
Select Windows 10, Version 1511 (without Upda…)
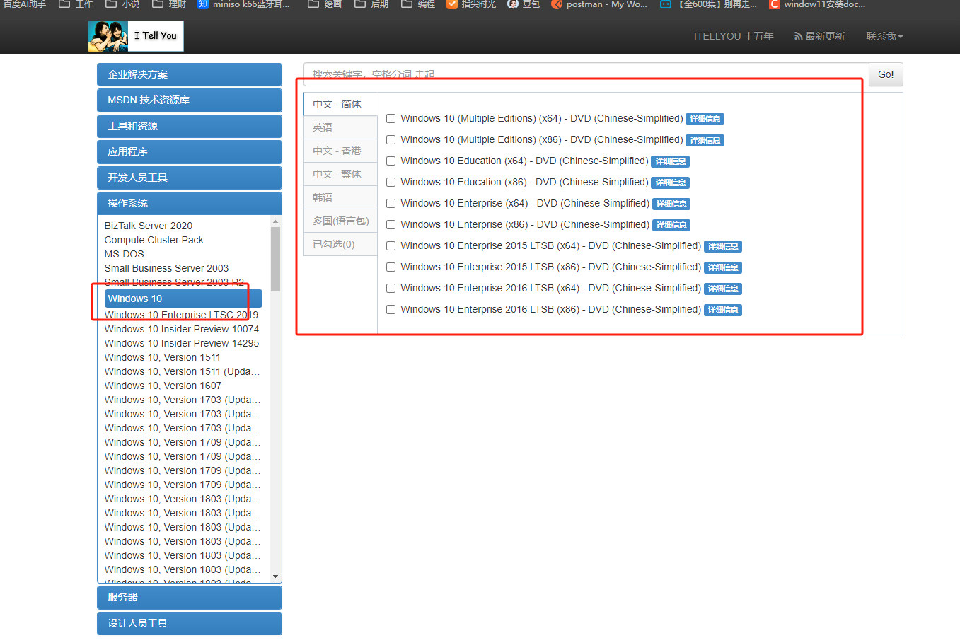tap(163, 357)
